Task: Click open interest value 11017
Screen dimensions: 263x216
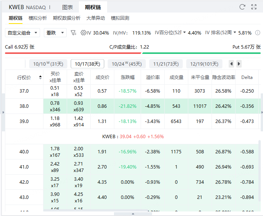Action: click(200, 106)
